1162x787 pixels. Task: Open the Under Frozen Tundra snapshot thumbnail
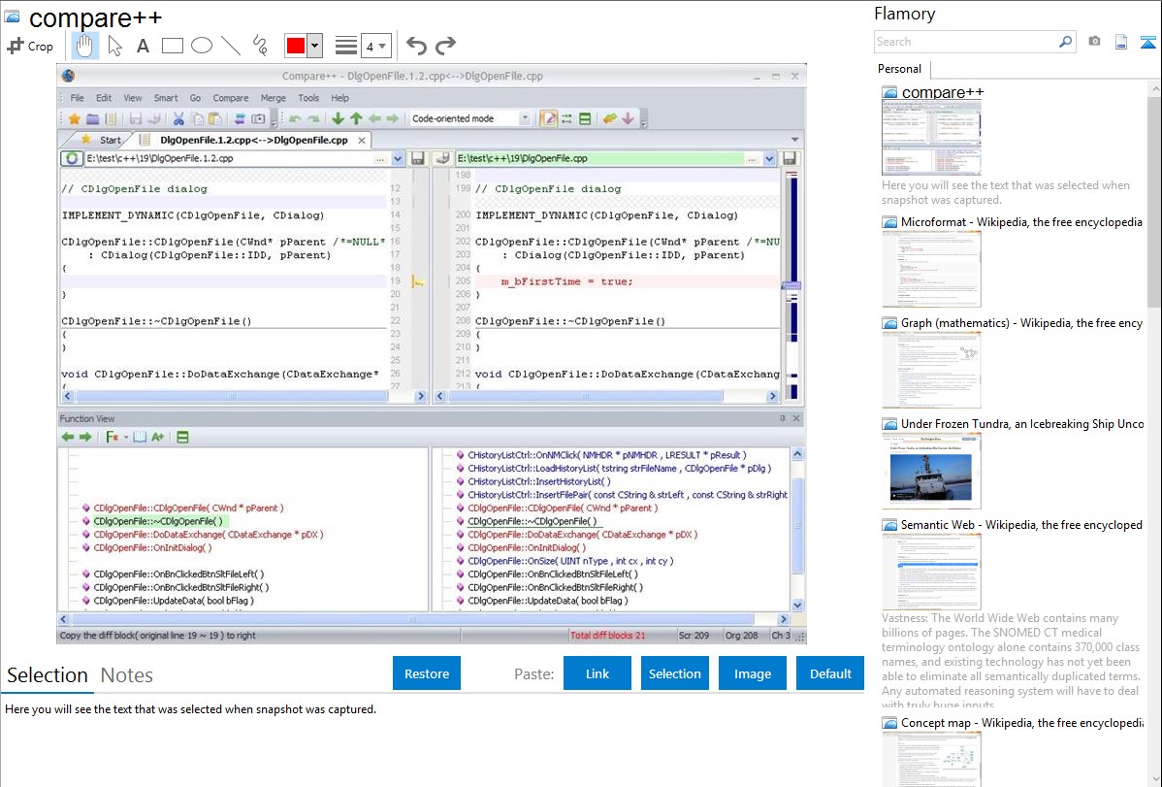coord(931,471)
